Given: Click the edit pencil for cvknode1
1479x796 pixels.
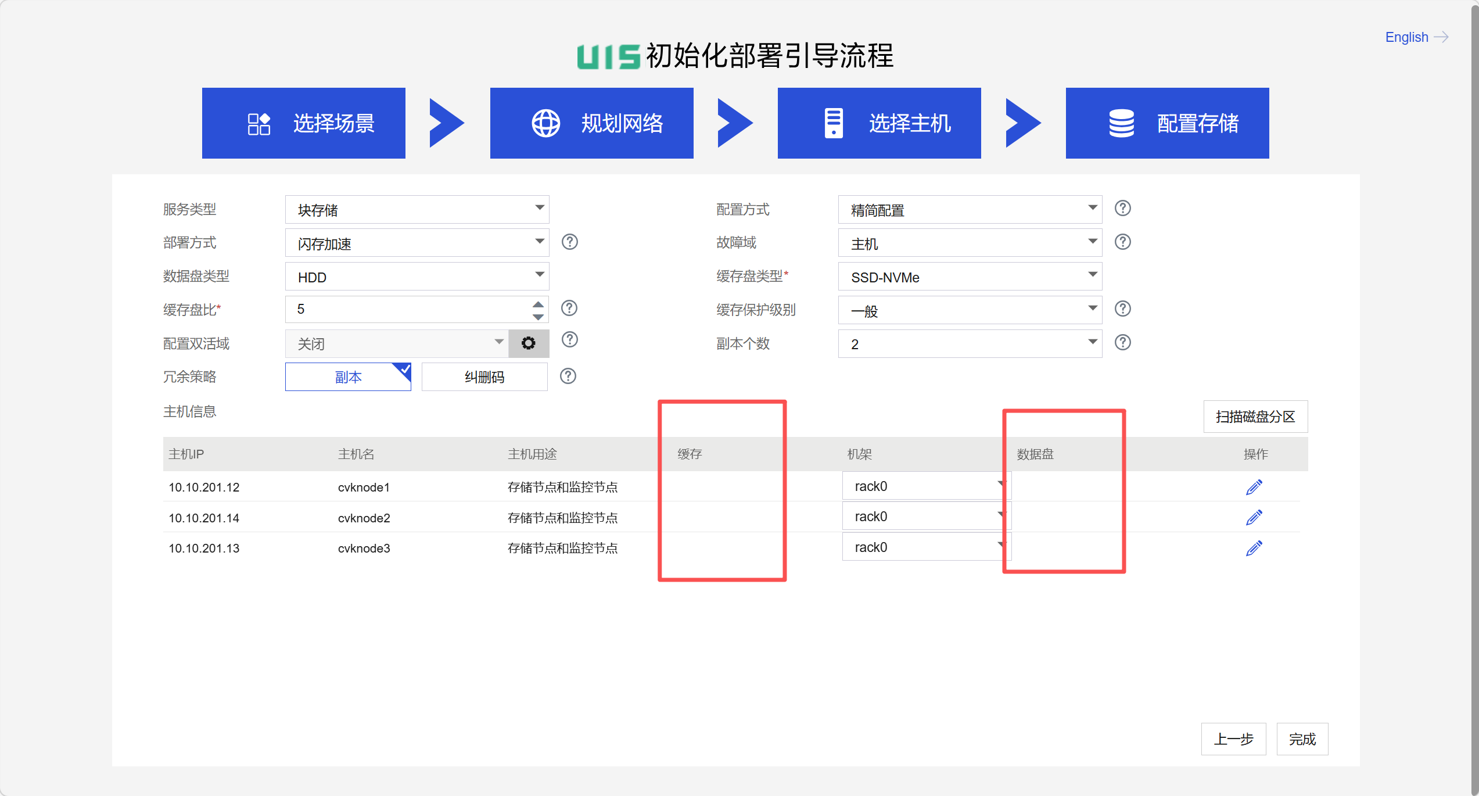Looking at the screenshot, I should [x=1254, y=487].
